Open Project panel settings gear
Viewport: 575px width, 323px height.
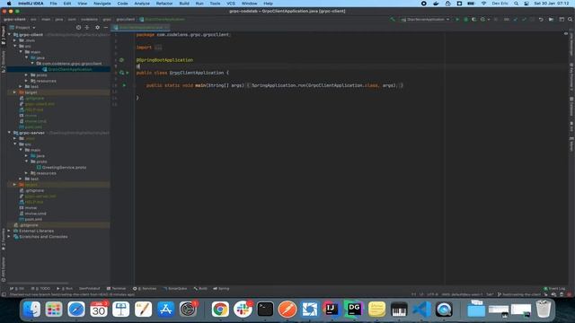pyautogui.click(x=97, y=28)
